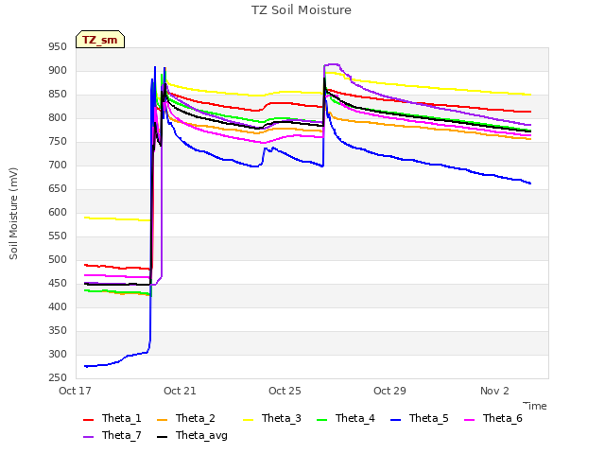Click the red Theta_1 legend swatch
Screen dimensions: 605x454
coord(88,420)
